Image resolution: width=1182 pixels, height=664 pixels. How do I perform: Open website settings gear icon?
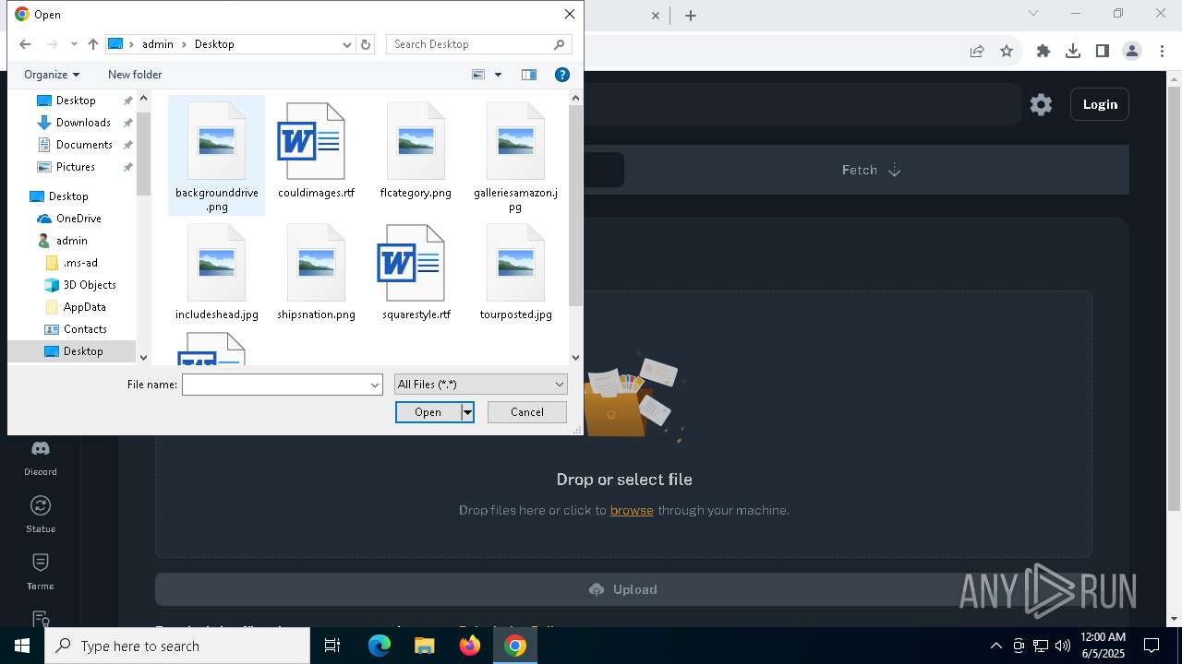coord(1041,104)
